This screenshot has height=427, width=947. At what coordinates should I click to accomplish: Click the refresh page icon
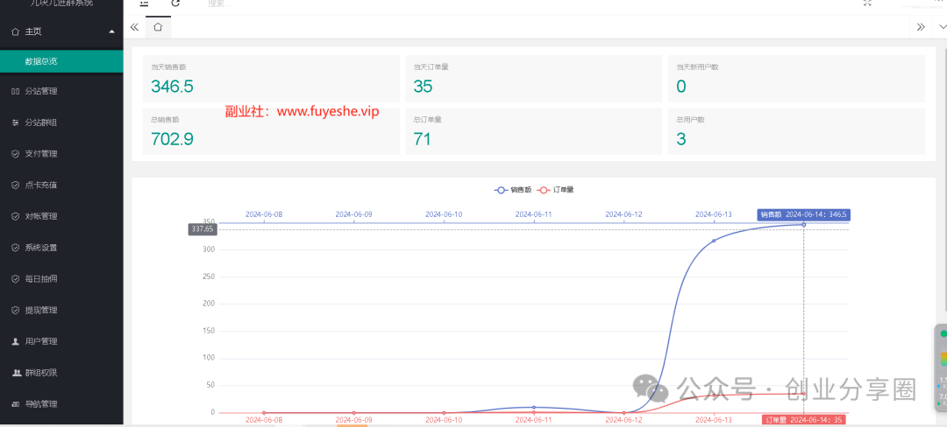click(x=175, y=3)
